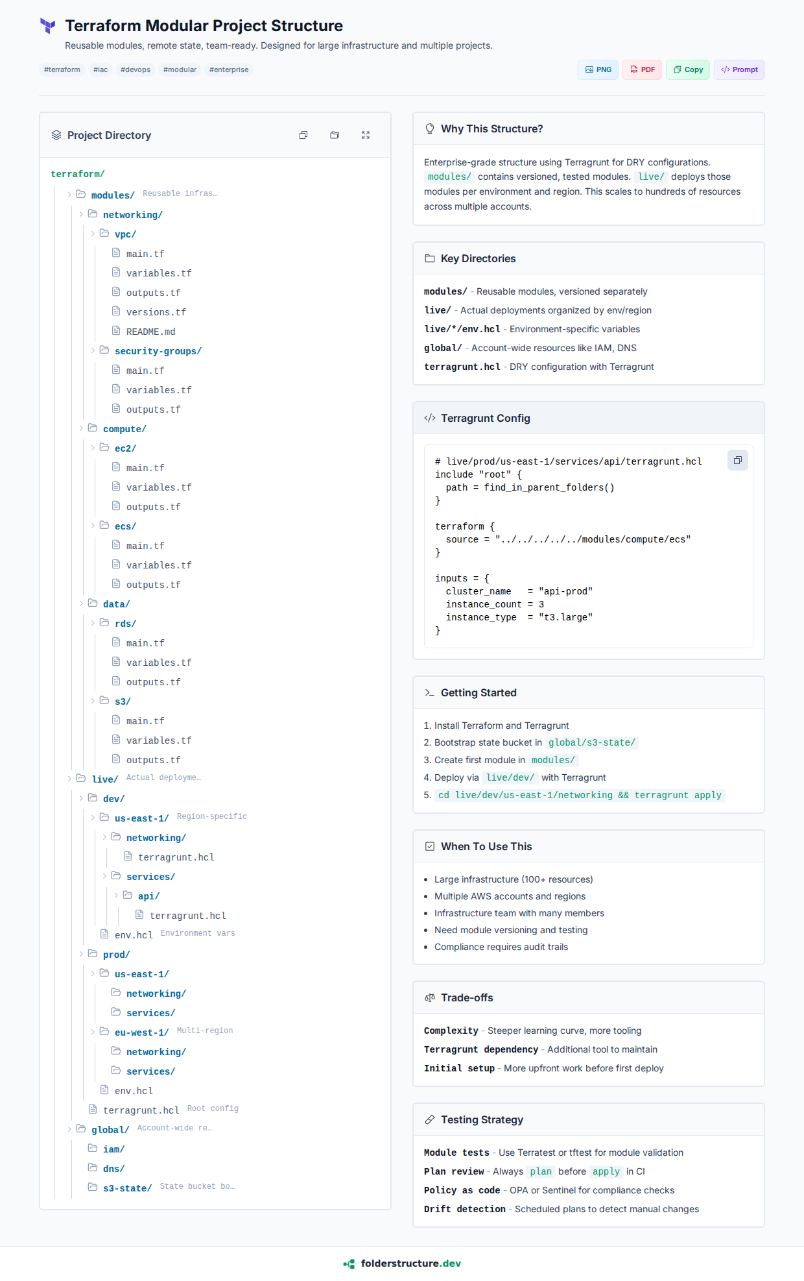Toggle the global/ folder chevron
This screenshot has width=804, height=1281.
(x=69, y=1129)
